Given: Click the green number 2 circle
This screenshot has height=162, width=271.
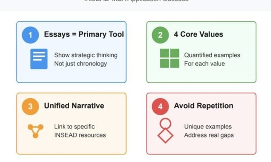Looking at the screenshot, I should tap(160, 35).
